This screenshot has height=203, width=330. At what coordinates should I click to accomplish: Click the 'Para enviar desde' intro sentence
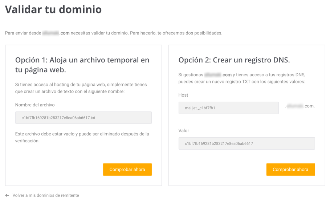114,33
